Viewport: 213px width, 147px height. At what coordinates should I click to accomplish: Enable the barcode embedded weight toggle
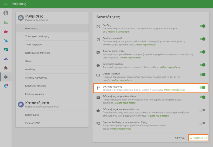202,123
